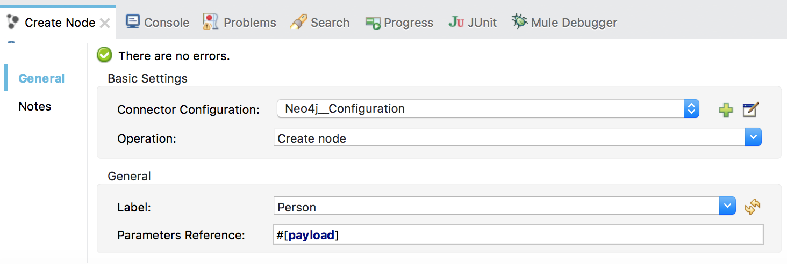Screen dimensions: 787x264
Task: Click the Search flashlight icon
Action: pos(298,22)
